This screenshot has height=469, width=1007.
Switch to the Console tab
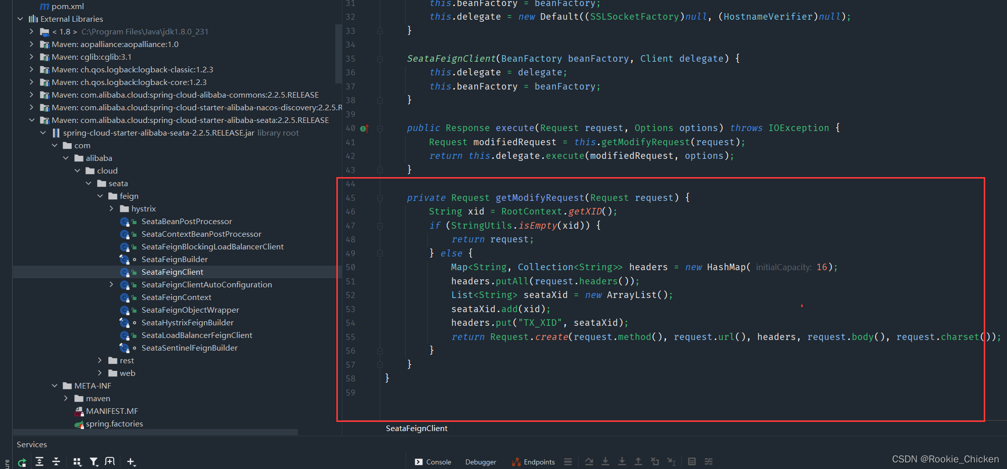pos(433,462)
